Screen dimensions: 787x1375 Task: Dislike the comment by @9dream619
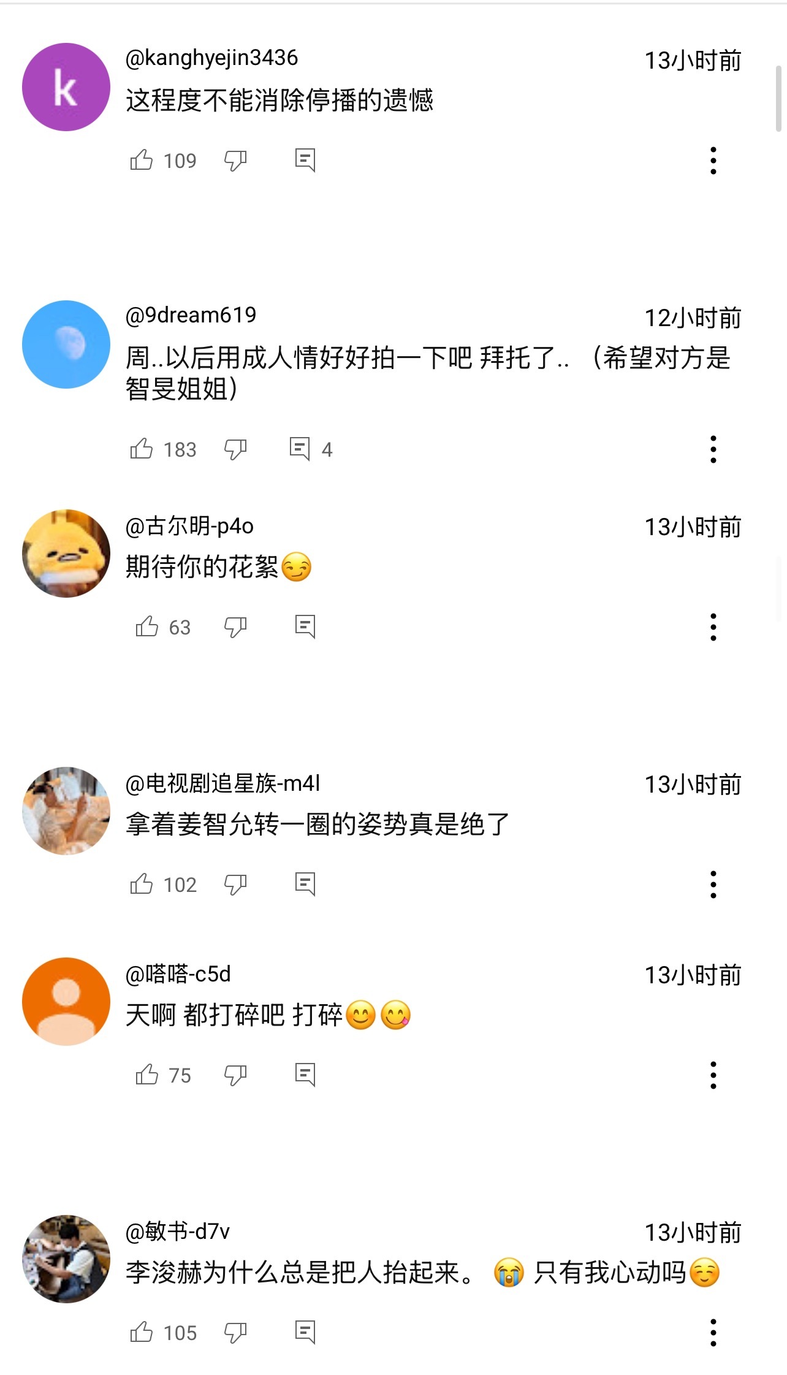click(x=235, y=449)
